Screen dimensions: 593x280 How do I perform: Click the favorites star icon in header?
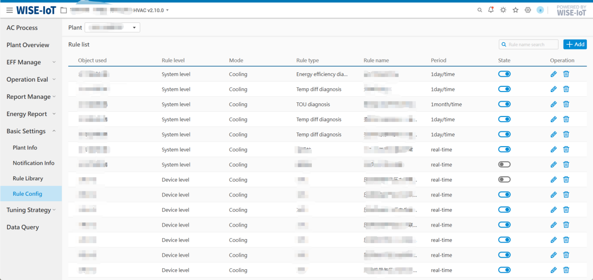tap(515, 10)
